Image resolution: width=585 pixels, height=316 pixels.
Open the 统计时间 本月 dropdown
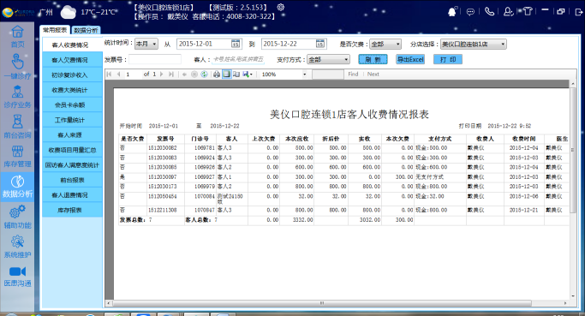click(146, 44)
